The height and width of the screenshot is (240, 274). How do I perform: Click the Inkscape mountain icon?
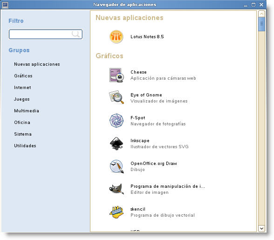point(116,144)
